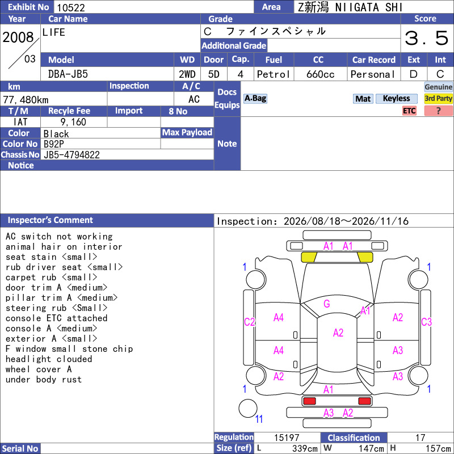The width and height of the screenshot is (454, 454).
Task: Click the A2 mark on the roof
Action: click(338, 333)
